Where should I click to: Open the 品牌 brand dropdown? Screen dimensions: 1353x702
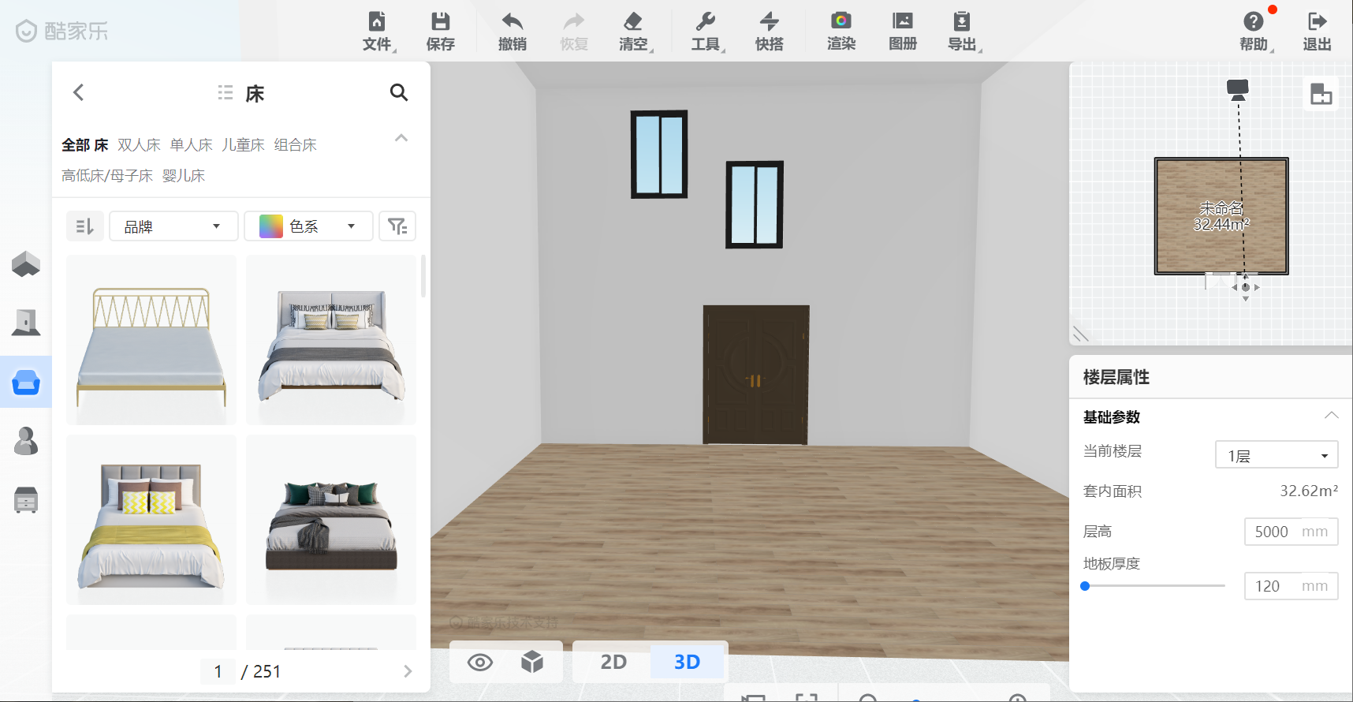tap(173, 226)
